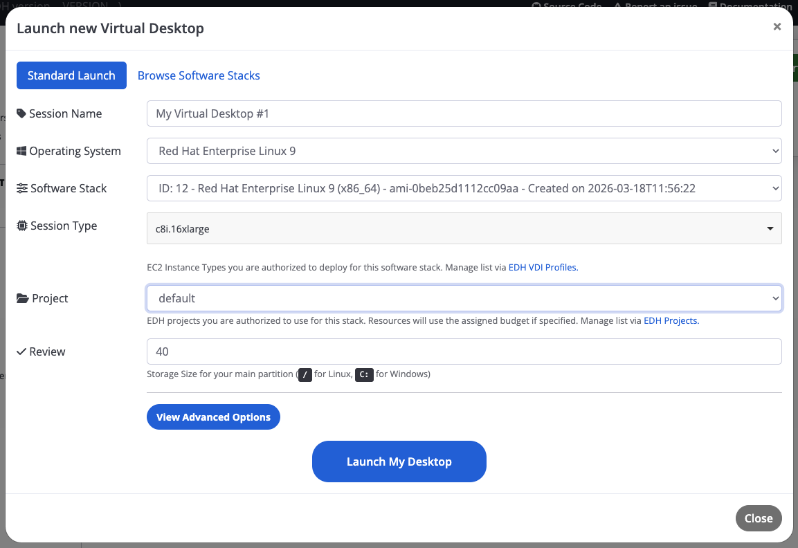The image size is (798, 548).
Task: Click the checkmark icon beside Review
Action: tap(21, 351)
